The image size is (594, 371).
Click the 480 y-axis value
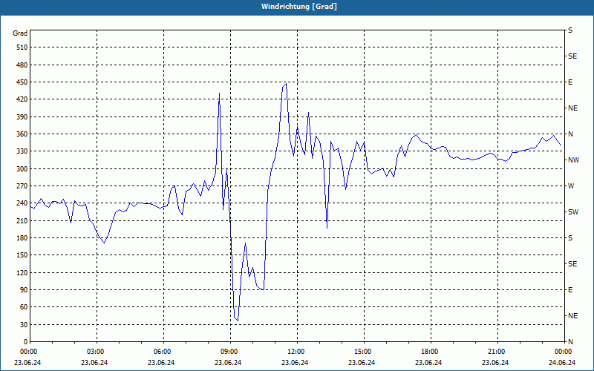click(22, 65)
